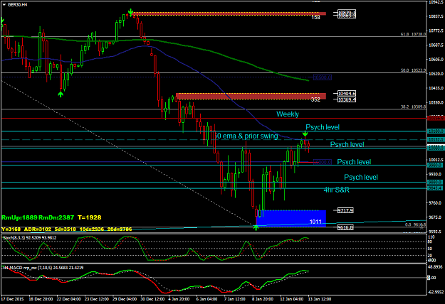Click the 9616.8 zone price label
445x304 pixels.
345,227
